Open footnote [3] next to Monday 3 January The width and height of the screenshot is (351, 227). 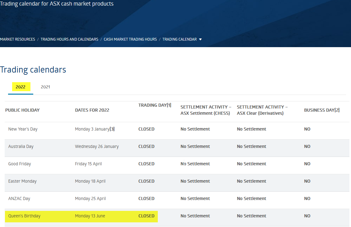(x=112, y=129)
